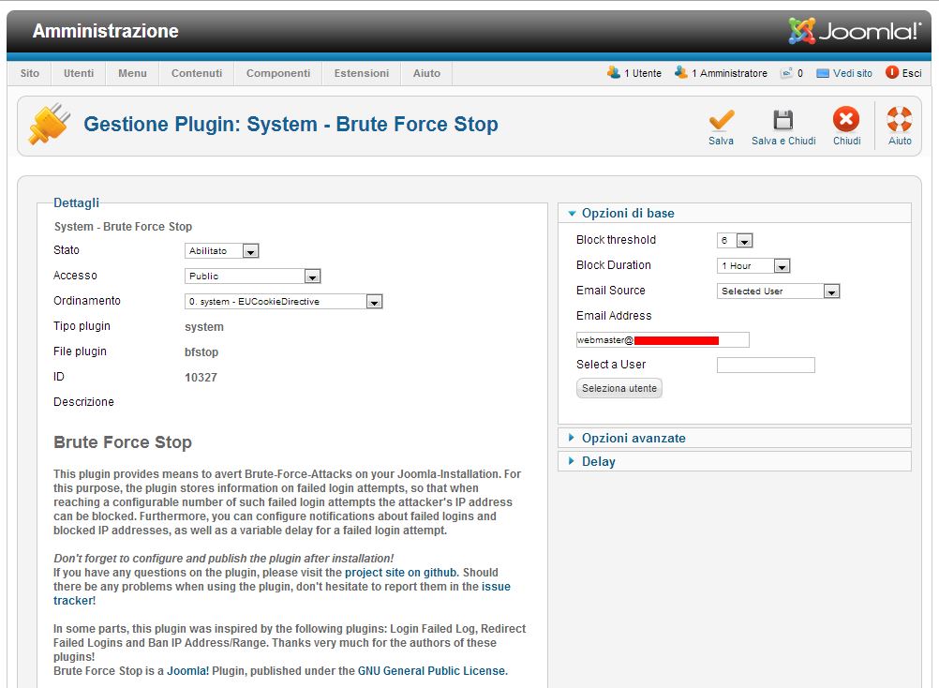Click the plugin plug icon beside title

tap(50, 124)
